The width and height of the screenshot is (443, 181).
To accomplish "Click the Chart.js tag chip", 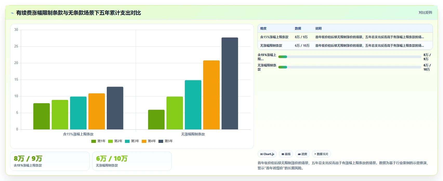I will coord(267,154).
